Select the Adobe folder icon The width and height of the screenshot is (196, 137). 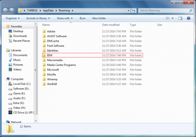[x=44, y=31]
